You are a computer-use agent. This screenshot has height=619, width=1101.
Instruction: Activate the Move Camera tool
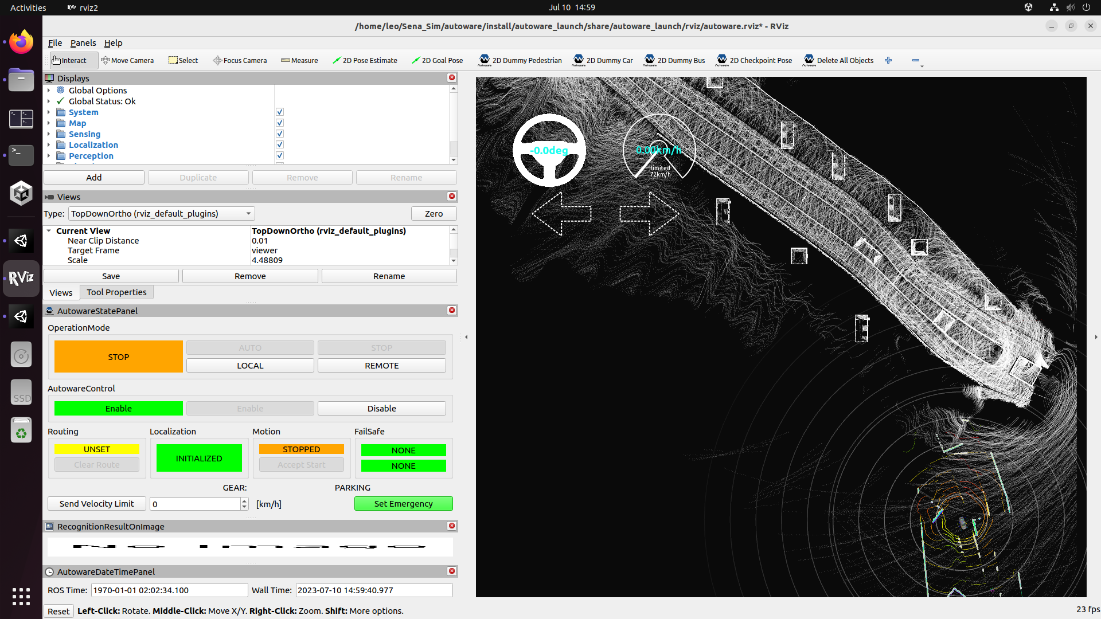point(127,60)
